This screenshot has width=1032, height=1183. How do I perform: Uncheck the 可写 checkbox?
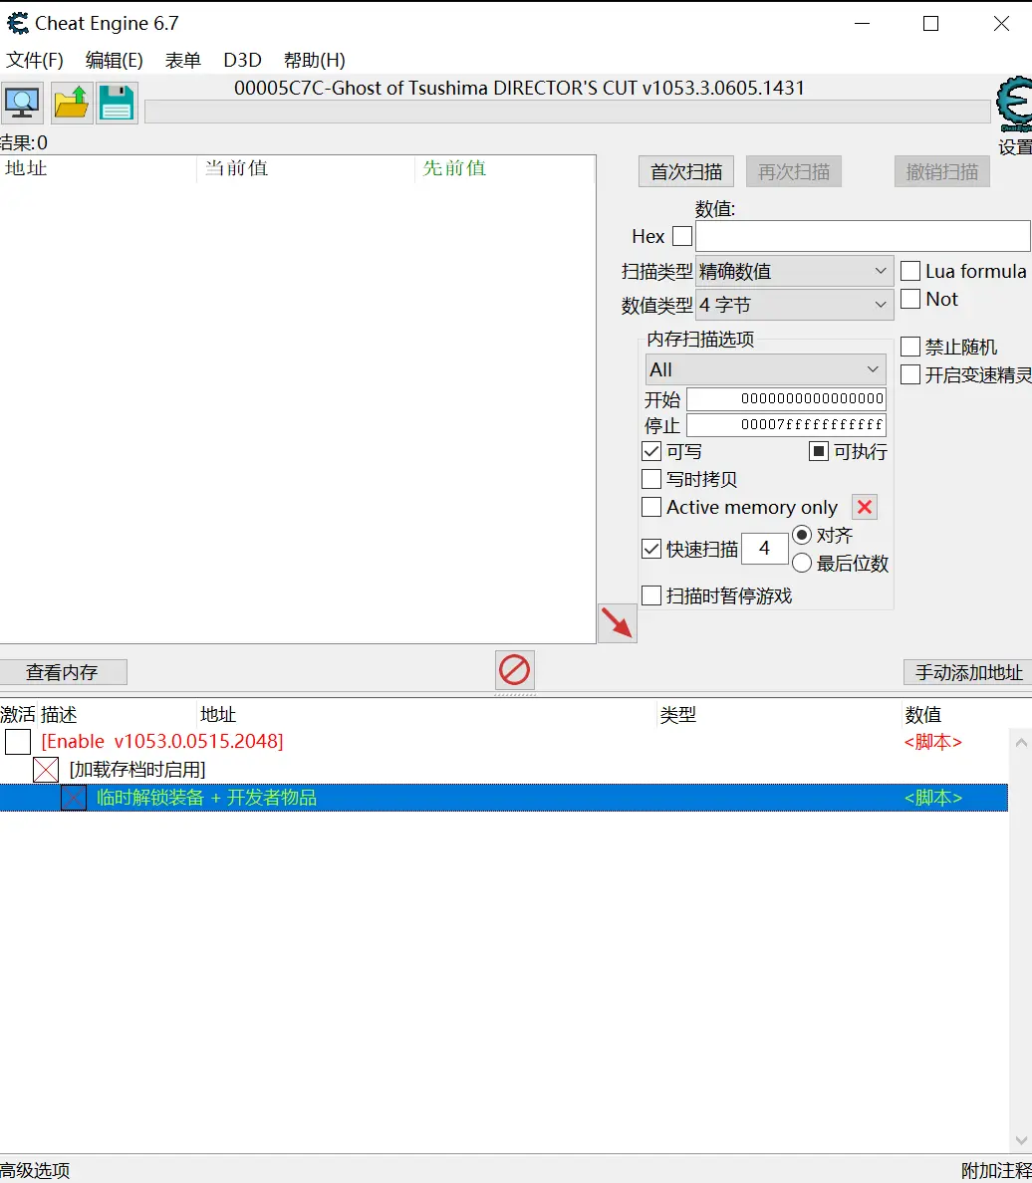651,451
